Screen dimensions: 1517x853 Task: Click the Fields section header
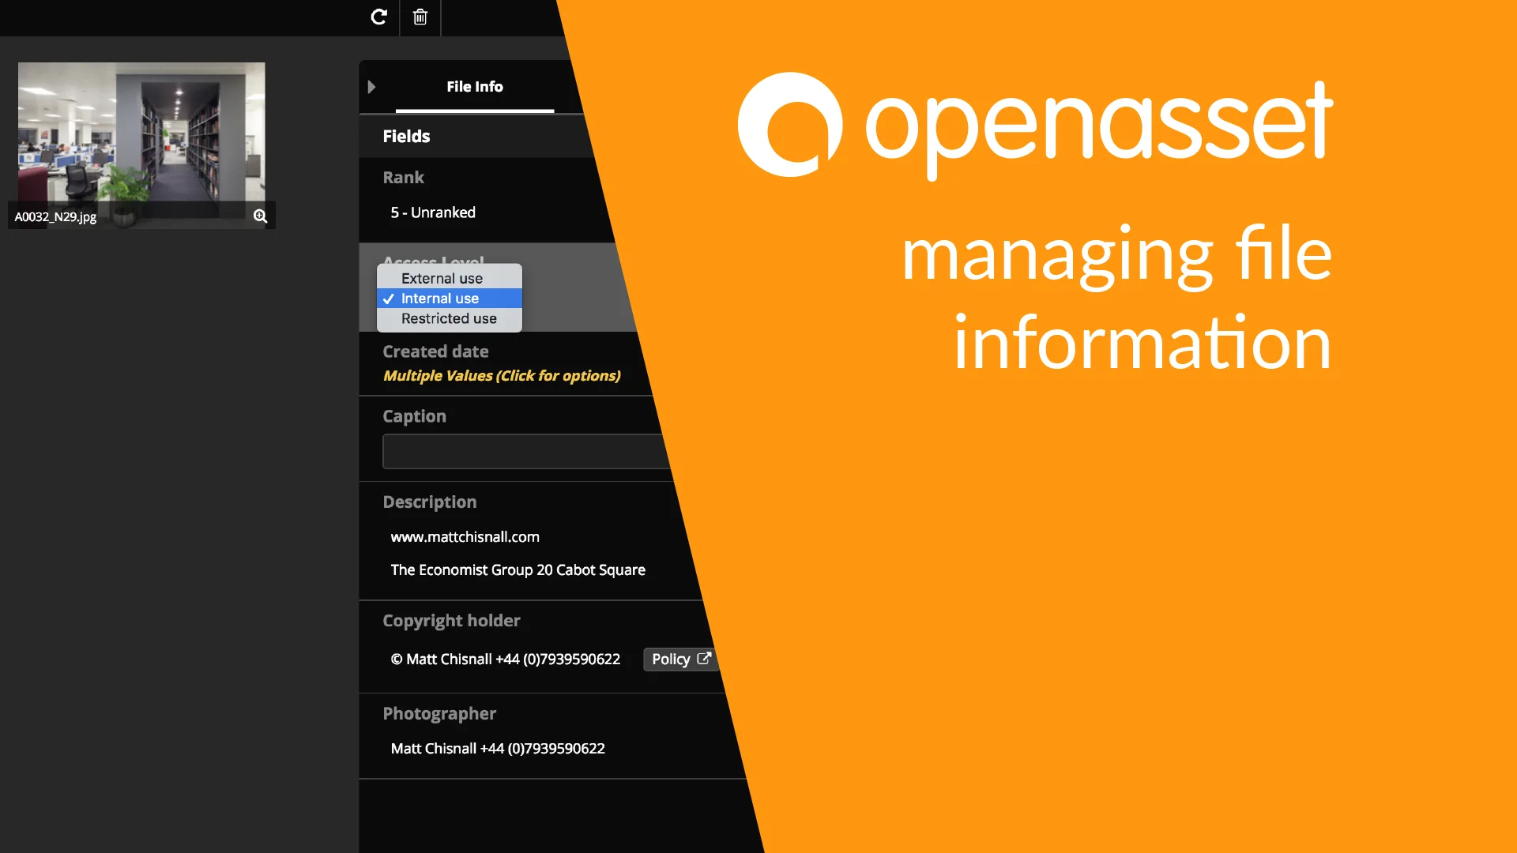click(x=407, y=137)
